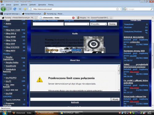Open the back/forward history dropdown arrow
This screenshot has width=154, height=115.
point(11,9)
